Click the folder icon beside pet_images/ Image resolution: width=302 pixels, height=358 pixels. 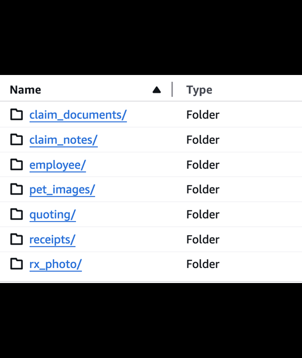[17, 189]
